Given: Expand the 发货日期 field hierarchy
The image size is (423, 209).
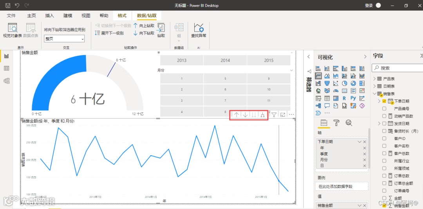Looking at the screenshot, I should pyautogui.click(x=379, y=124).
